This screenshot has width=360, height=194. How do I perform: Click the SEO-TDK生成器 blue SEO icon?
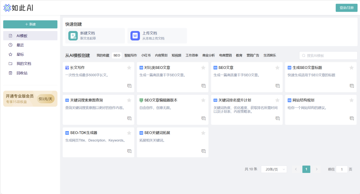click(67, 133)
